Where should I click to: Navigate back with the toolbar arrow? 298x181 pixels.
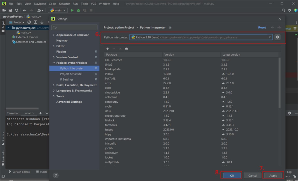pyautogui.click(x=25, y=10)
